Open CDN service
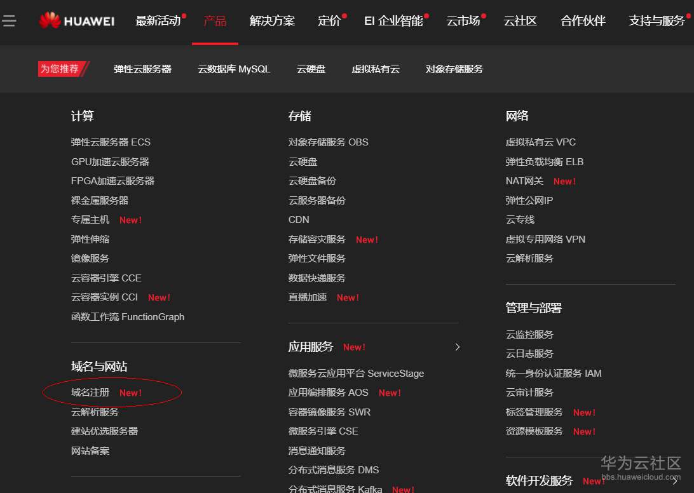 tap(299, 220)
